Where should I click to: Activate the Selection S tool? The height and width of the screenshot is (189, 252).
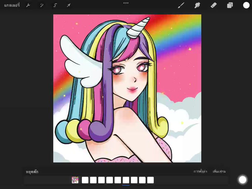(x=55, y=5)
